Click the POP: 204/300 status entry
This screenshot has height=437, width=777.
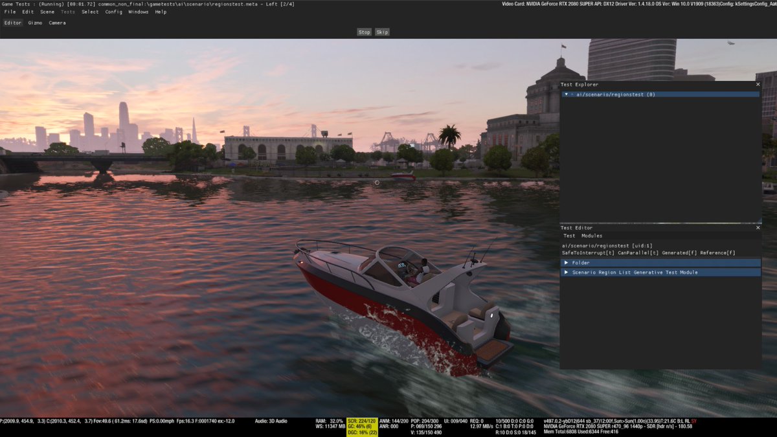[x=426, y=421]
